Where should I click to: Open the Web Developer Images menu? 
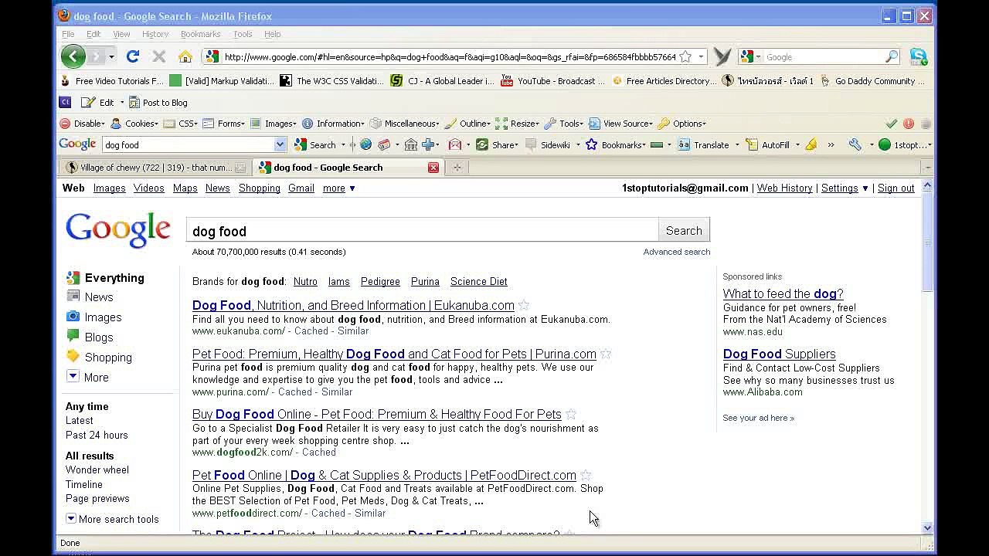click(x=274, y=124)
